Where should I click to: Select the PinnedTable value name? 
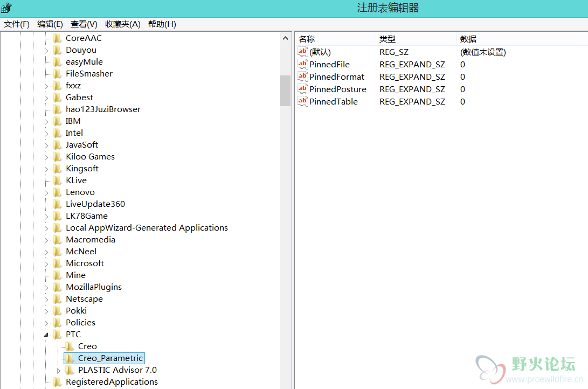(334, 101)
